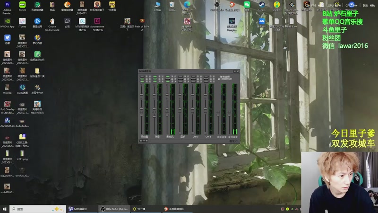This screenshot has width=378, height=213.
Task: Click the 录放音量 level meter
Action: pyautogui.click(x=235, y=109)
